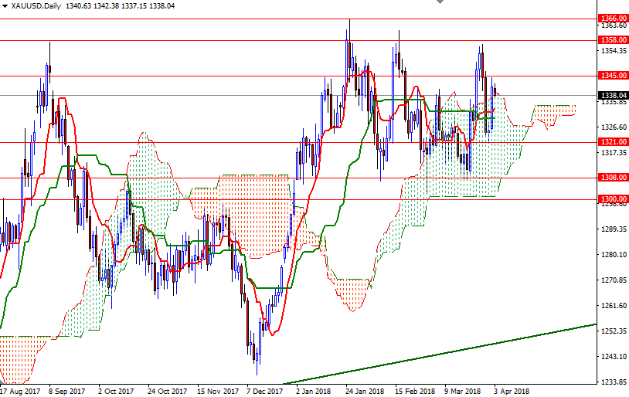The image size is (629, 397).
Task: Select the 1321.00 red level label
Action: pyautogui.click(x=614, y=141)
